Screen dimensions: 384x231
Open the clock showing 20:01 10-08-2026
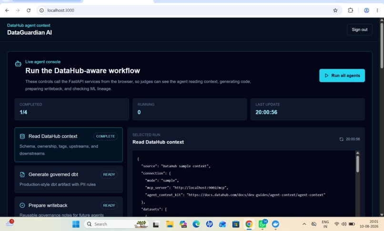click(369, 224)
